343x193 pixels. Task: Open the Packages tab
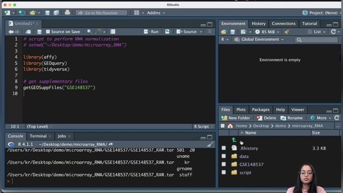(260, 109)
